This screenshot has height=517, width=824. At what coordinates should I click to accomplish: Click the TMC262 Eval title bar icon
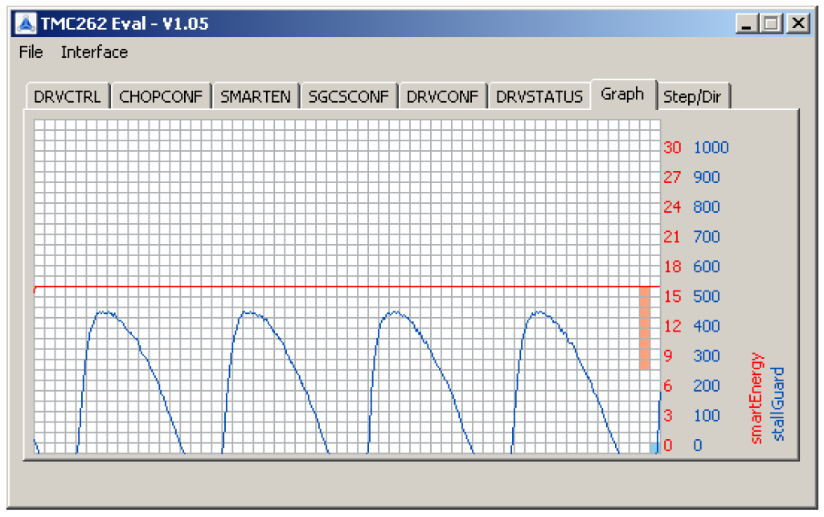coord(25,23)
